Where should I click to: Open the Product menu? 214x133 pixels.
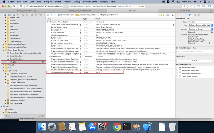pyautogui.click(x=67, y=2)
